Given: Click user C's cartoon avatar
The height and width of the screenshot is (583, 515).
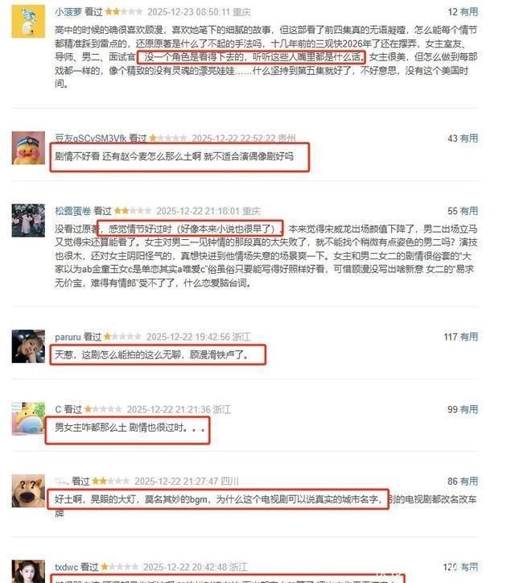Looking at the screenshot, I should [28, 419].
